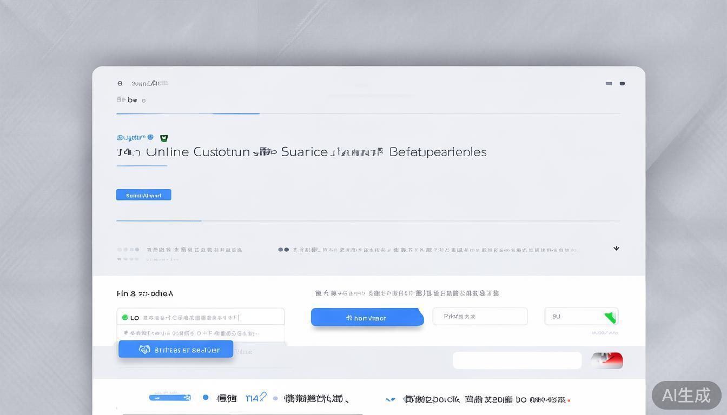The image size is (727, 415).
Task: Click the circular logo icon top-left
Action: coord(120,83)
